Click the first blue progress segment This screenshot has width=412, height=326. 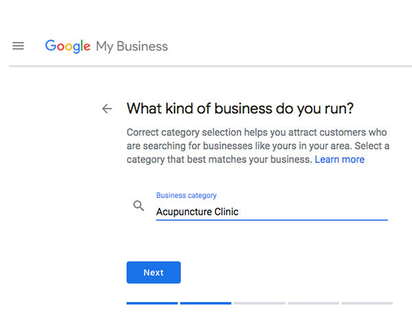point(152,303)
